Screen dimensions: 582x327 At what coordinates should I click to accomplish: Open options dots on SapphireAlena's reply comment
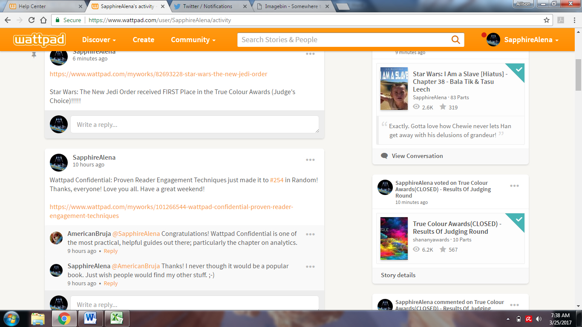[310, 267]
